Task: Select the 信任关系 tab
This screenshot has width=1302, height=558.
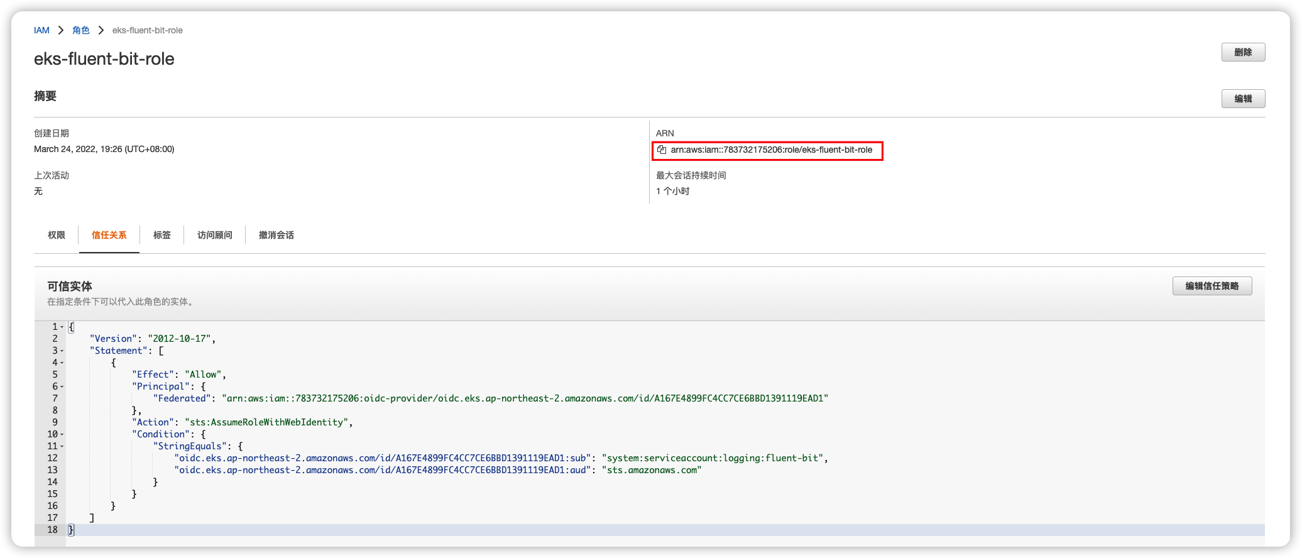Action: pyautogui.click(x=109, y=235)
